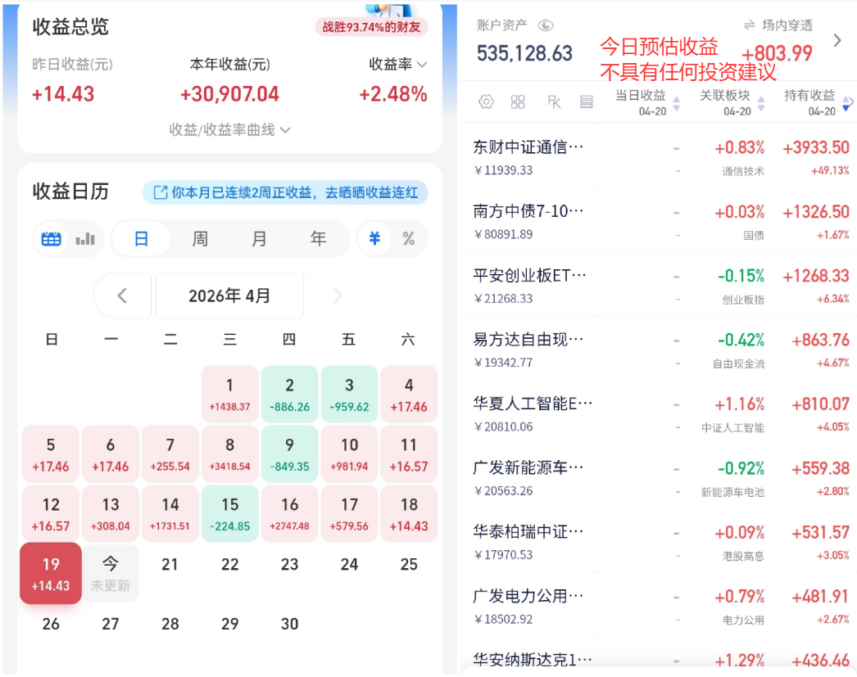Screen dimensions: 857x677
Task: Open the PK compare icon
Action: pyautogui.click(x=554, y=102)
